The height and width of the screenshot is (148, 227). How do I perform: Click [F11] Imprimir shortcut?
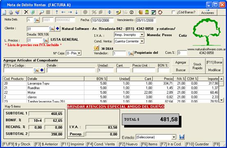tap(73, 144)
